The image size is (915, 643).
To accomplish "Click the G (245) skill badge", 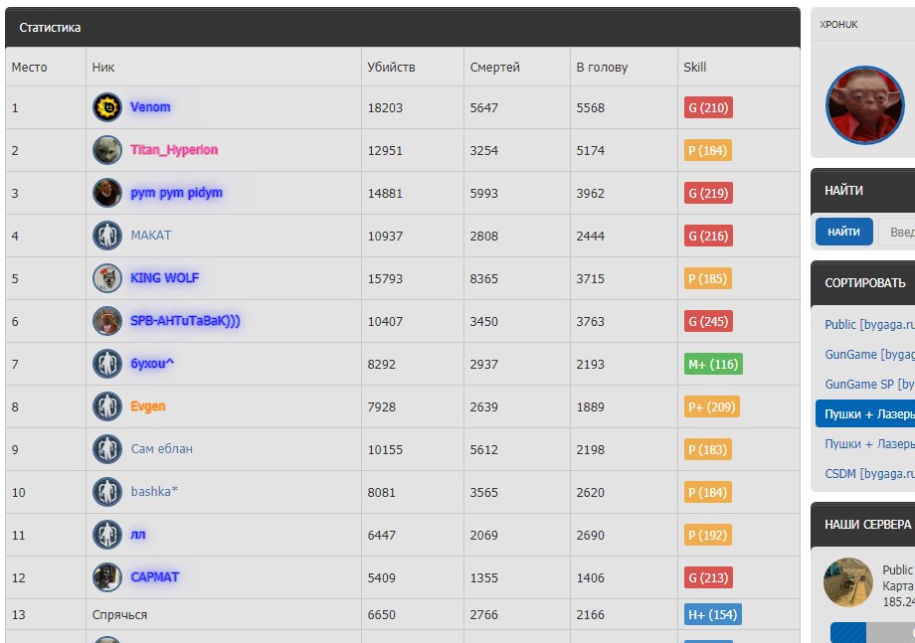I will (708, 321).
